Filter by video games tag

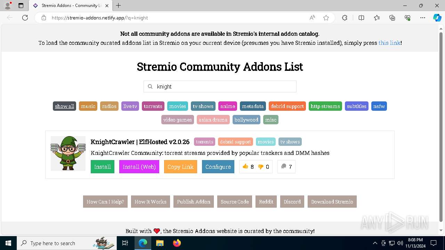(x=178, y=120)
